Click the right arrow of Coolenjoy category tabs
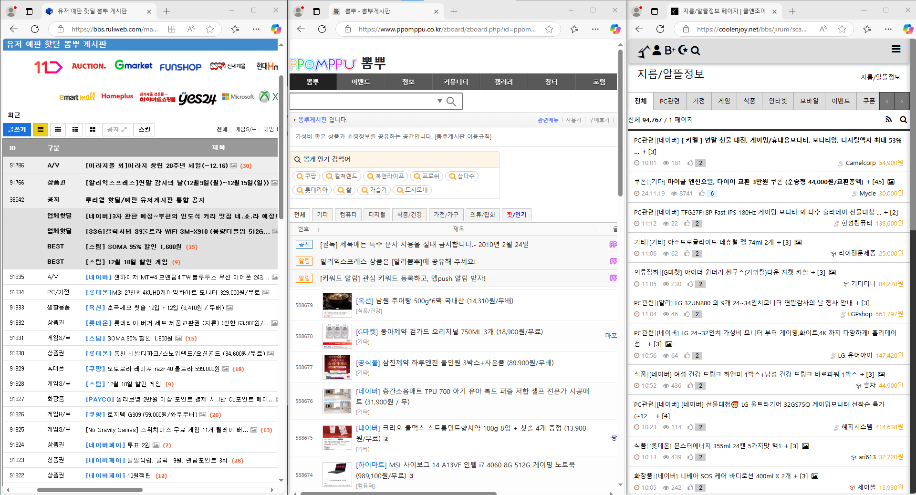The width and height of the screenshot is (916, 495). (x=902, y=101)
